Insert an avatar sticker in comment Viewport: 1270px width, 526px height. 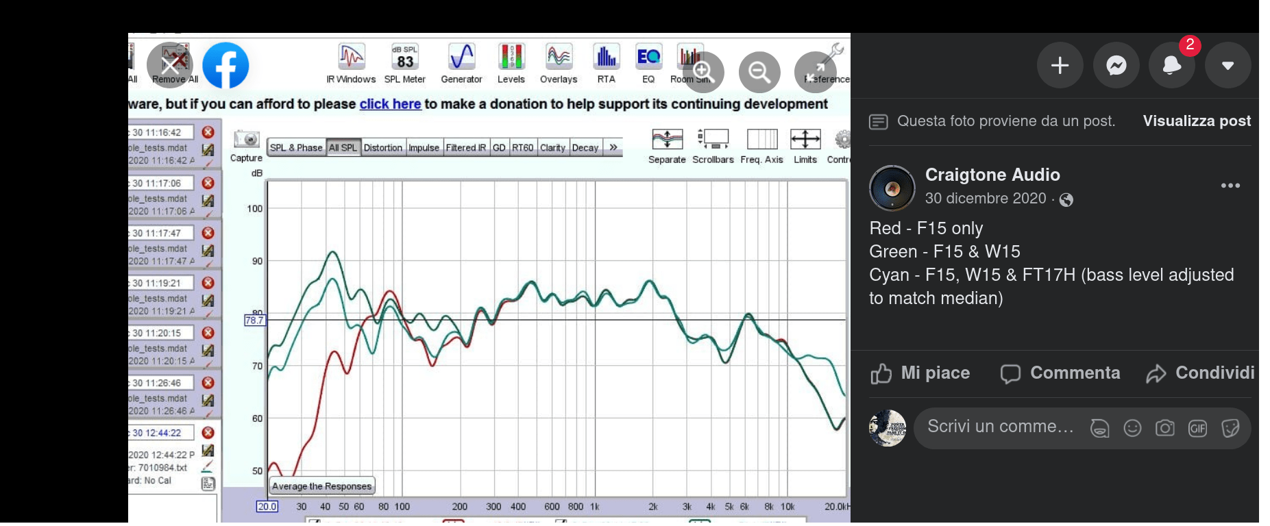point(1100,428)
